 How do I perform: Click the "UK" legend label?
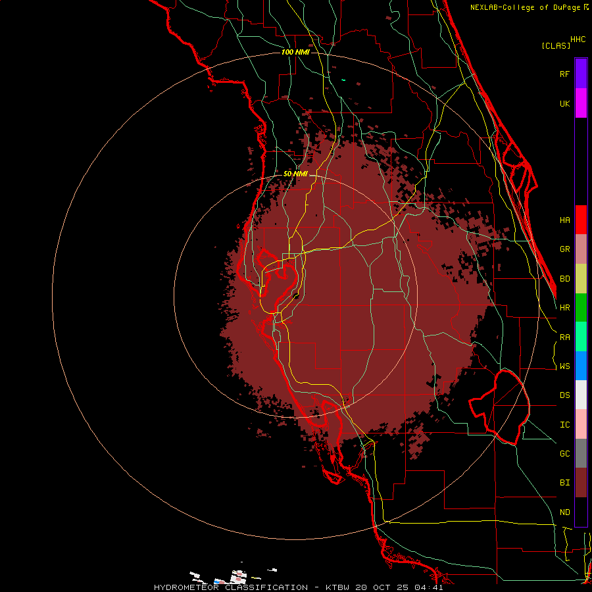pyautogui.click(x=564, y=103)
